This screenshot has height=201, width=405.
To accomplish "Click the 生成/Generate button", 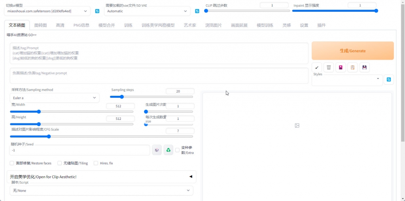I will pos(352,51).
